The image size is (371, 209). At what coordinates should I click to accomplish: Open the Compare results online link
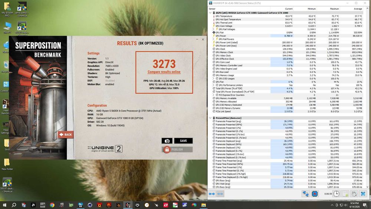coord(164,72)
